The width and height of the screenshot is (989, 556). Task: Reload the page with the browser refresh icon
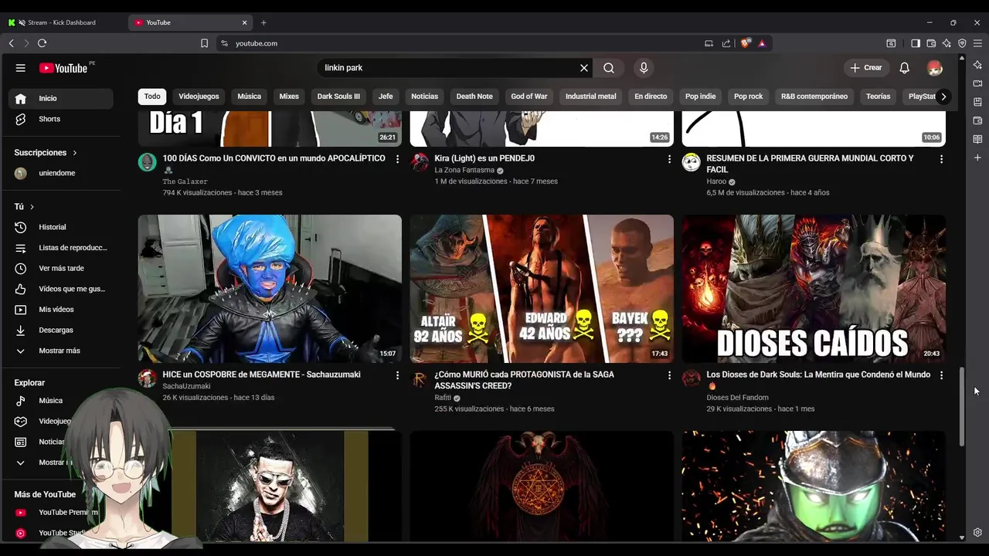(42, 43)
